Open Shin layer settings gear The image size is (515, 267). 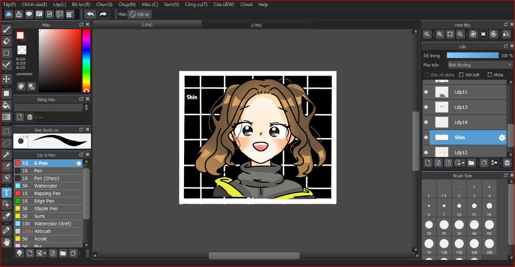(x=502, y=138)
